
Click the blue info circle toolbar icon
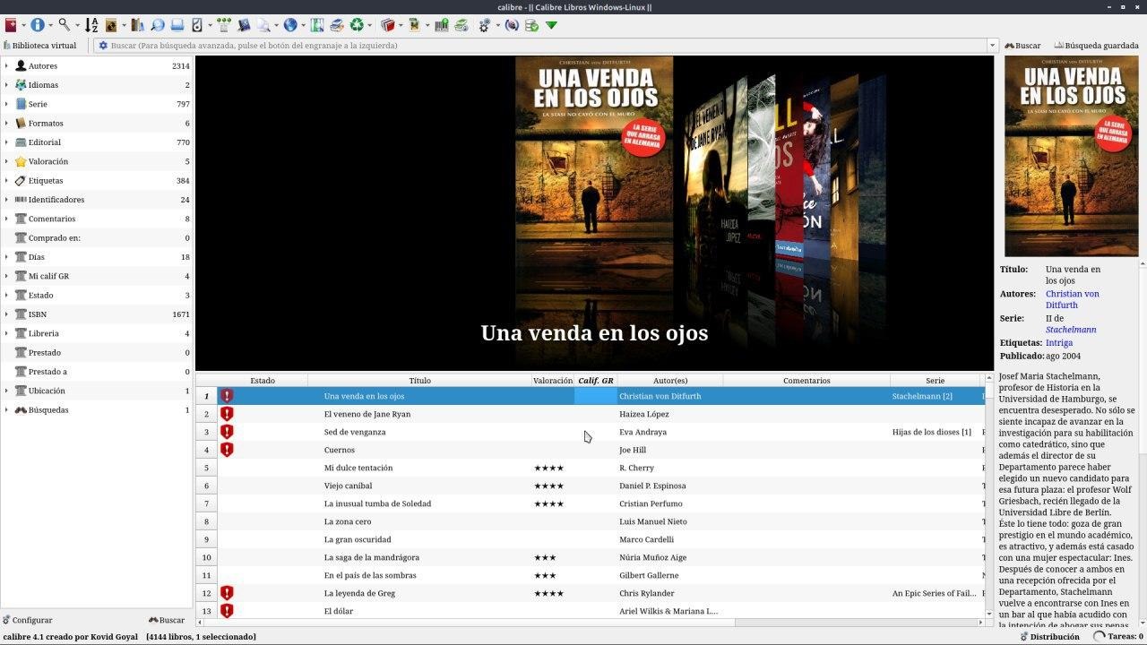(x=38, y=25)
